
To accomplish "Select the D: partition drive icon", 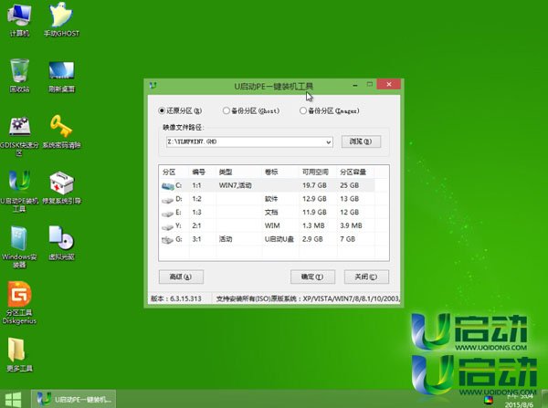I will pos(168,200).
